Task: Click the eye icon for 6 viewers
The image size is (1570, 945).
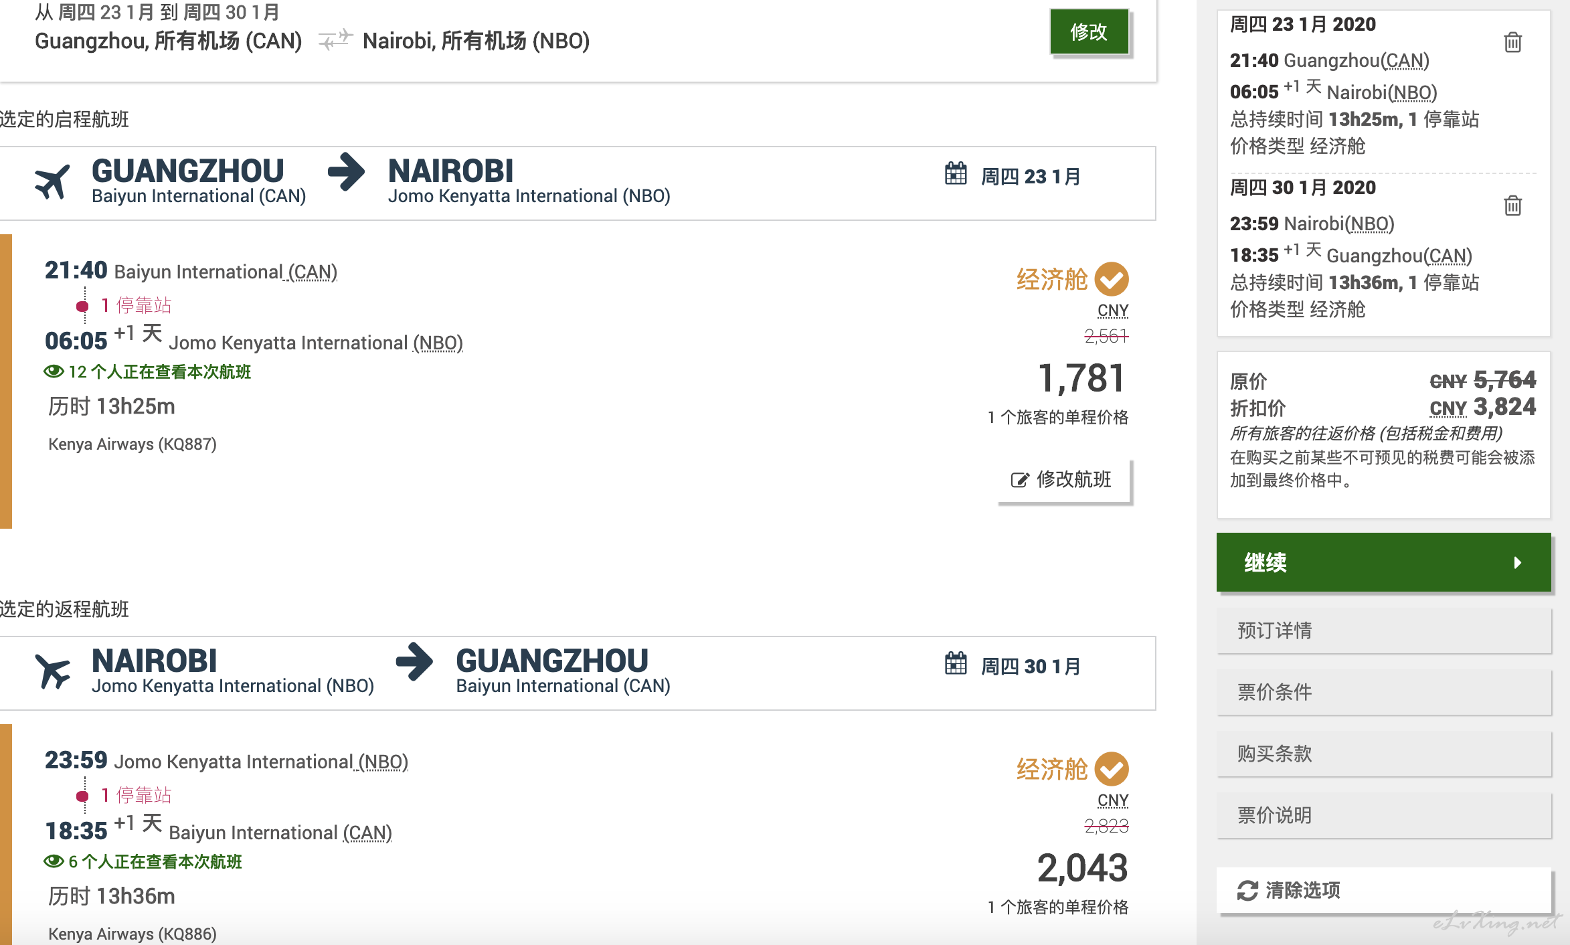Action: (54, 861)
